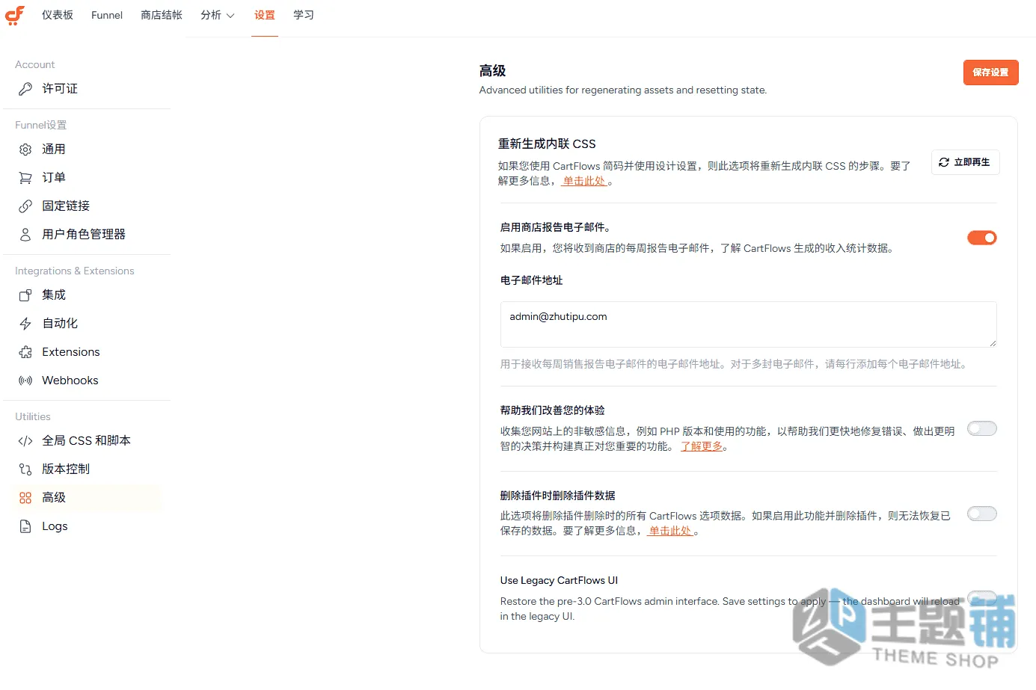Disable the 启用商店报告电子邮件 toggle
Screen dimensions: 1036x690
(982, 238)
